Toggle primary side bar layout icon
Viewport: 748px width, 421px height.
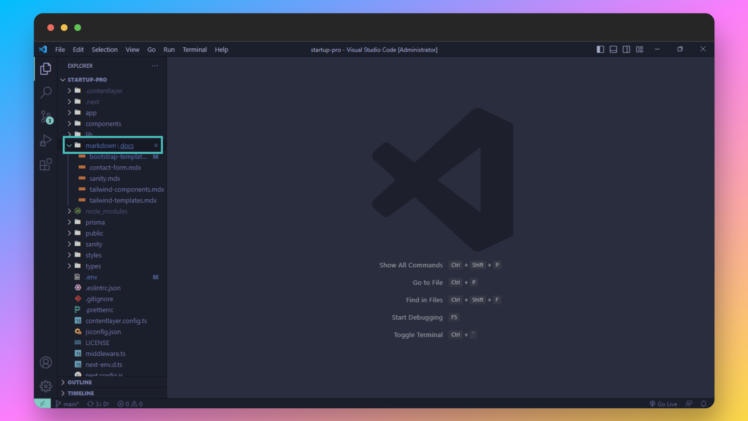tap(600, 49)
